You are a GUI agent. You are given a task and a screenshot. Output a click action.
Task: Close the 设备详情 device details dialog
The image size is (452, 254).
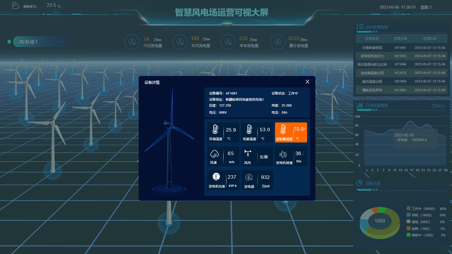coord(307,82)
